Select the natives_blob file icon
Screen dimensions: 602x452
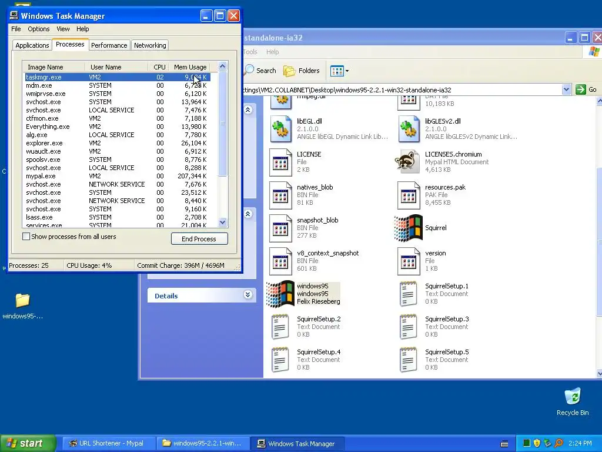click(x=280, y=195)
